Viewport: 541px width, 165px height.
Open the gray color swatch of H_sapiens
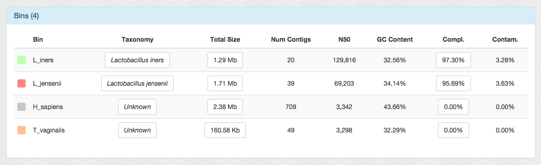point(22,107)
